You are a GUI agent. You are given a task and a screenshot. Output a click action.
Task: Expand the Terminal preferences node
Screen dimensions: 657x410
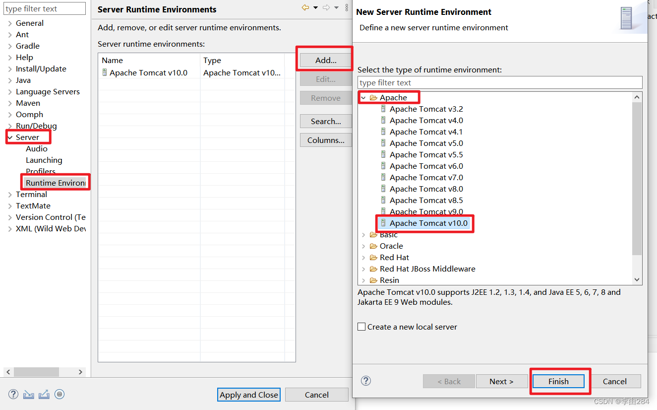coord(10,195)
